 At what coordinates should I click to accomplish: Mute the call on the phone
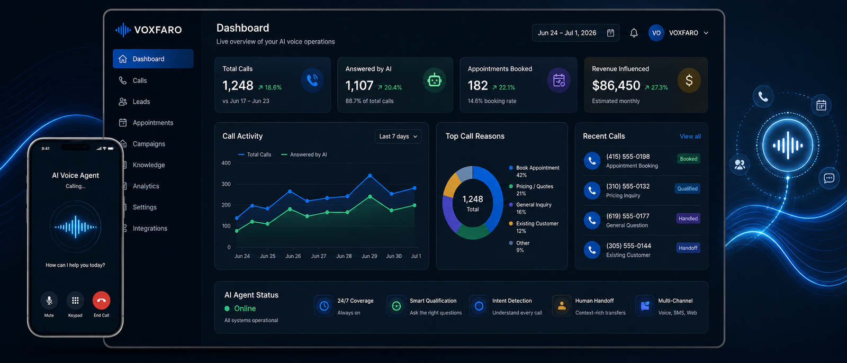coord(49,301)
